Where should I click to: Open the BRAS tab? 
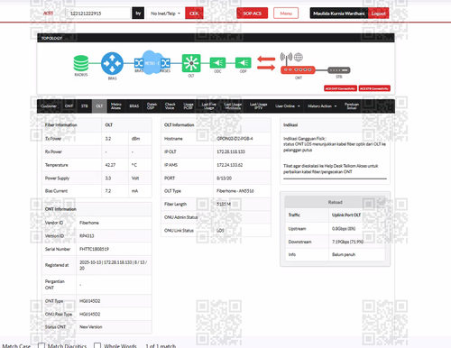(134, 106)
